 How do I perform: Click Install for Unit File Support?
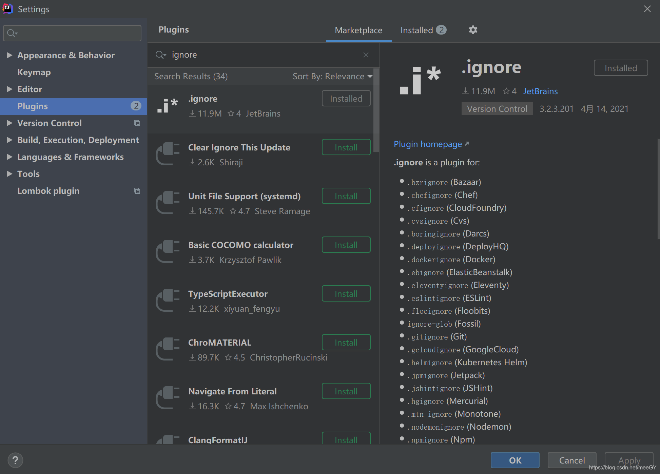pos(346,196)
